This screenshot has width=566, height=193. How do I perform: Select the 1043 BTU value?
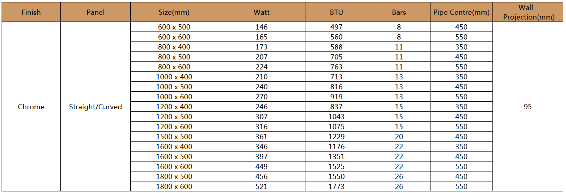click(337, 117)
